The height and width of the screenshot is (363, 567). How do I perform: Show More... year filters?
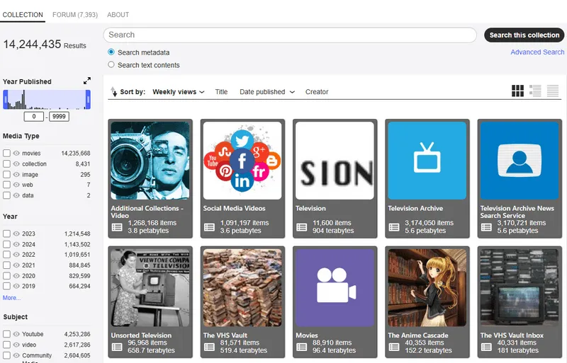pyautogui.click(x=11, y=298)
